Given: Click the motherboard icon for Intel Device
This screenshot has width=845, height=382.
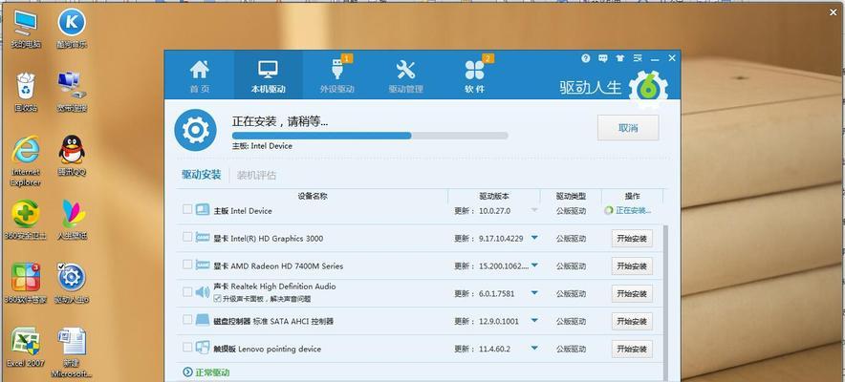Looking at the screenshot, I should (203, 209).
